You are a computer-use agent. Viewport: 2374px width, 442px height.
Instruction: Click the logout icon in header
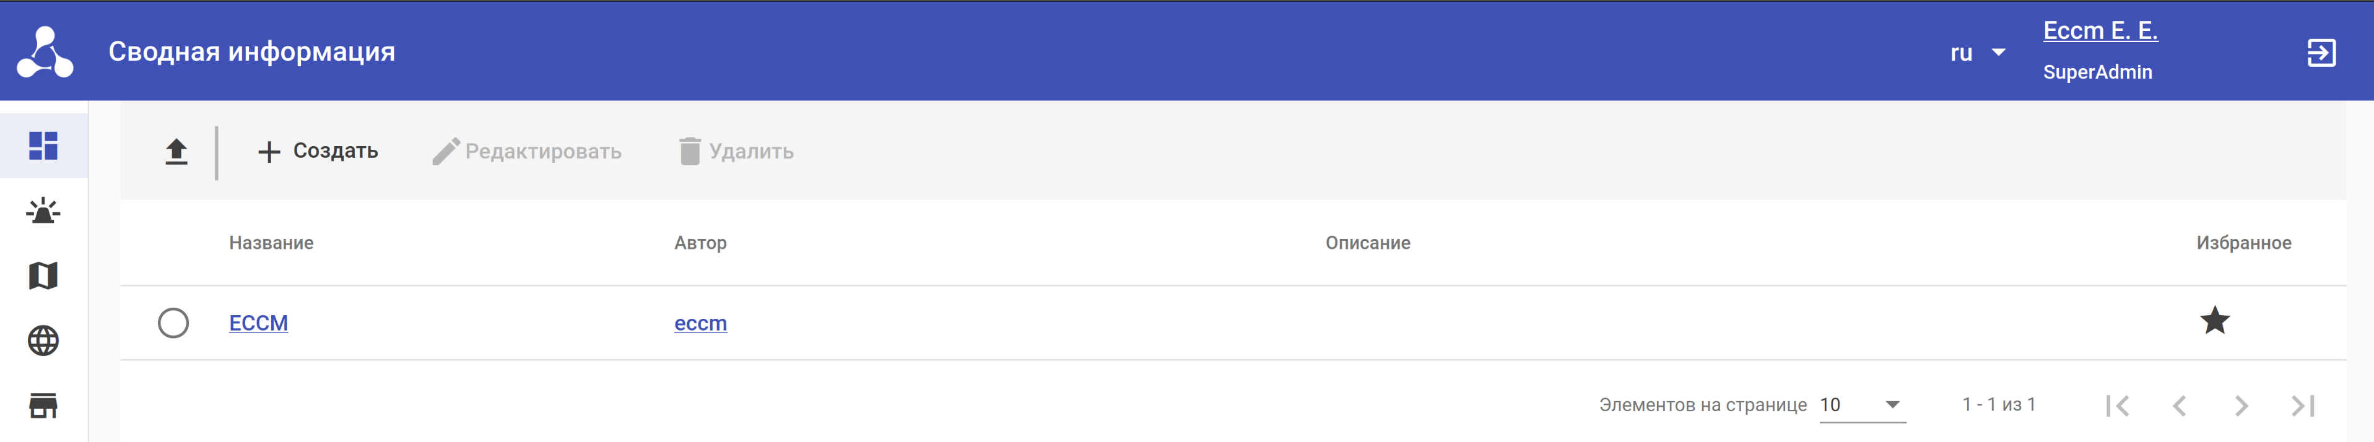point(2321,53)
